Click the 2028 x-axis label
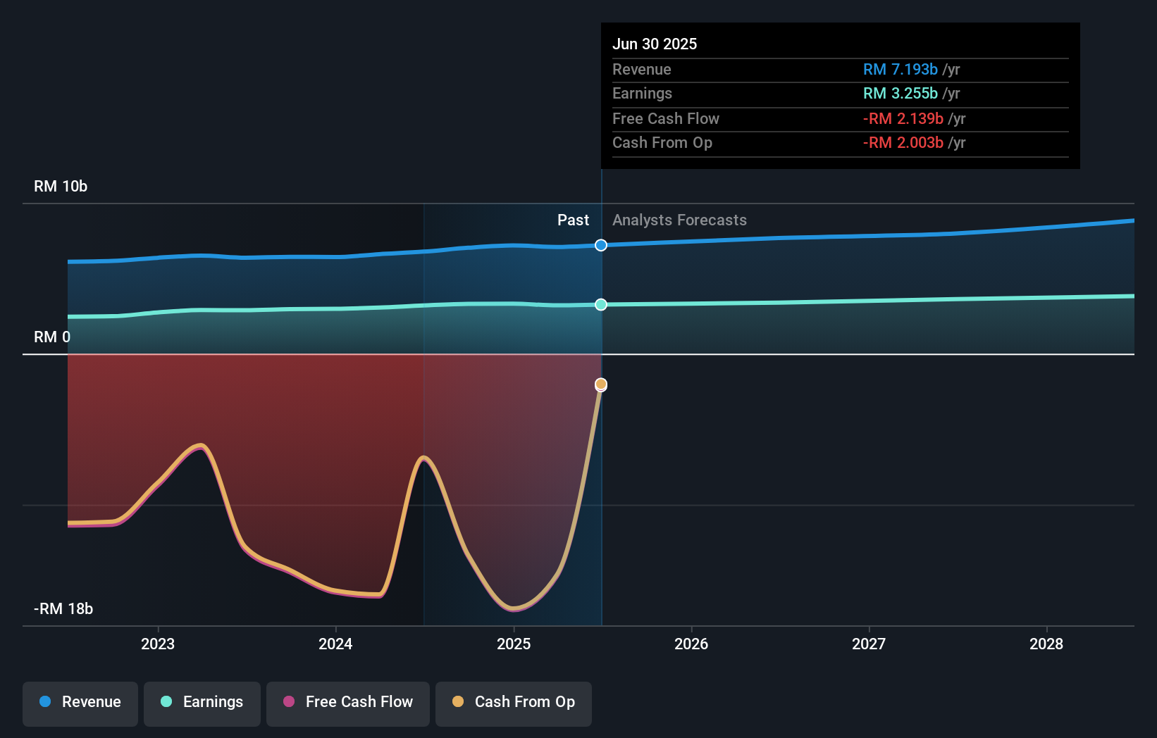The width and height of the screenshot is (1157, 738). (1046, 644)
